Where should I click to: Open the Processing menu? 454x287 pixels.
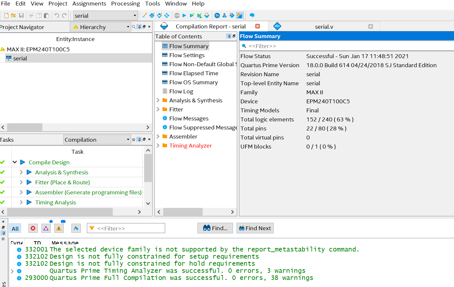125,4
